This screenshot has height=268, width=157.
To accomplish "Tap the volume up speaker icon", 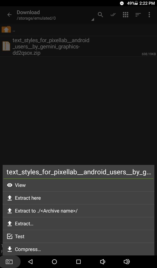I will point(126,262).
